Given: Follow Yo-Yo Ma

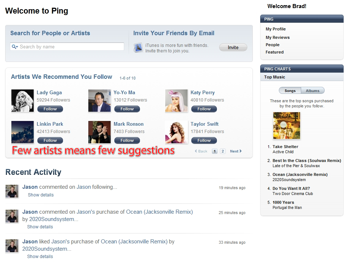Looking at the screenshot, I should coord(127,109).
